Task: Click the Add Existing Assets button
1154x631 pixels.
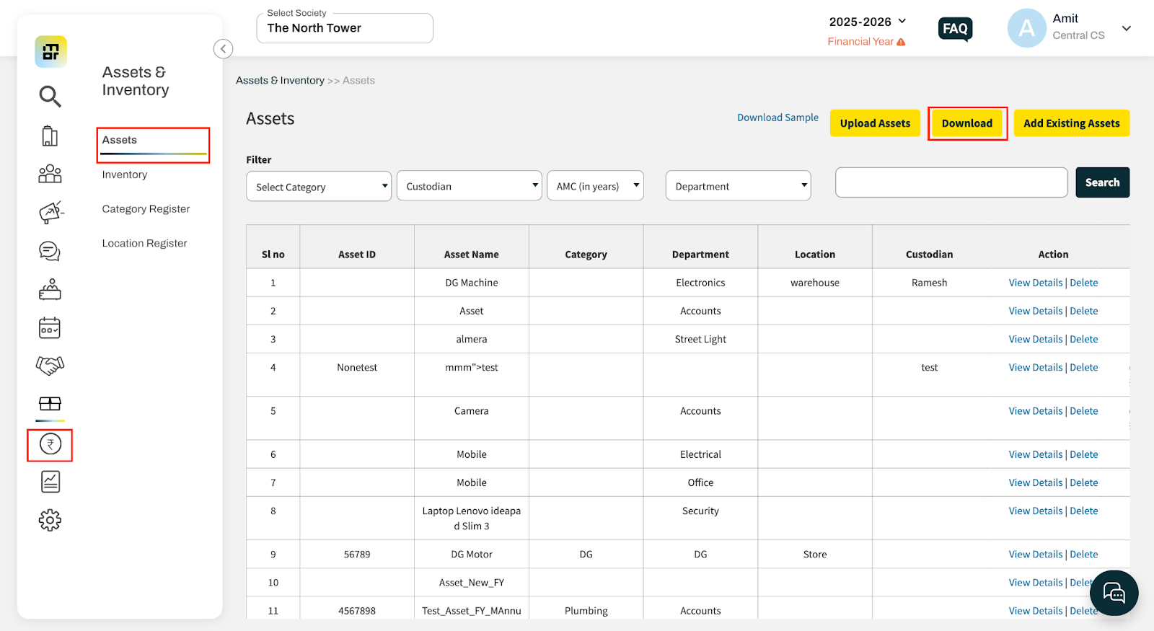Action: [x=1072, y=123]
